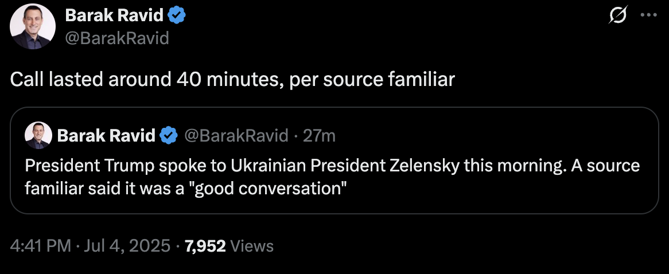669x274 pixels.
Task: Click "per source familiar" in main tweet
Action: [372, 80]
